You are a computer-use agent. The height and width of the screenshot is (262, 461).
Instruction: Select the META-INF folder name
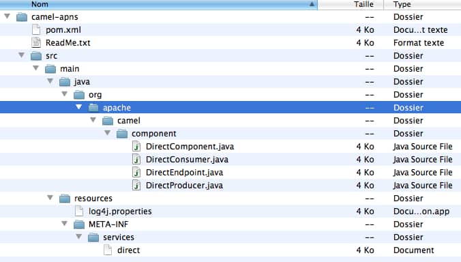[108, 224]
